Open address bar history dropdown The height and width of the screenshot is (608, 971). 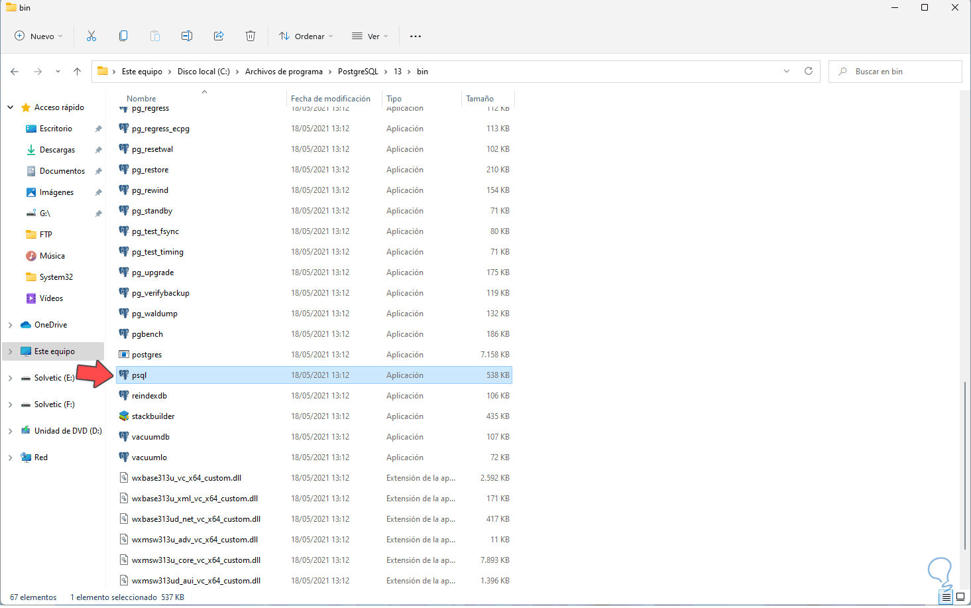click(x=787, y=71)
